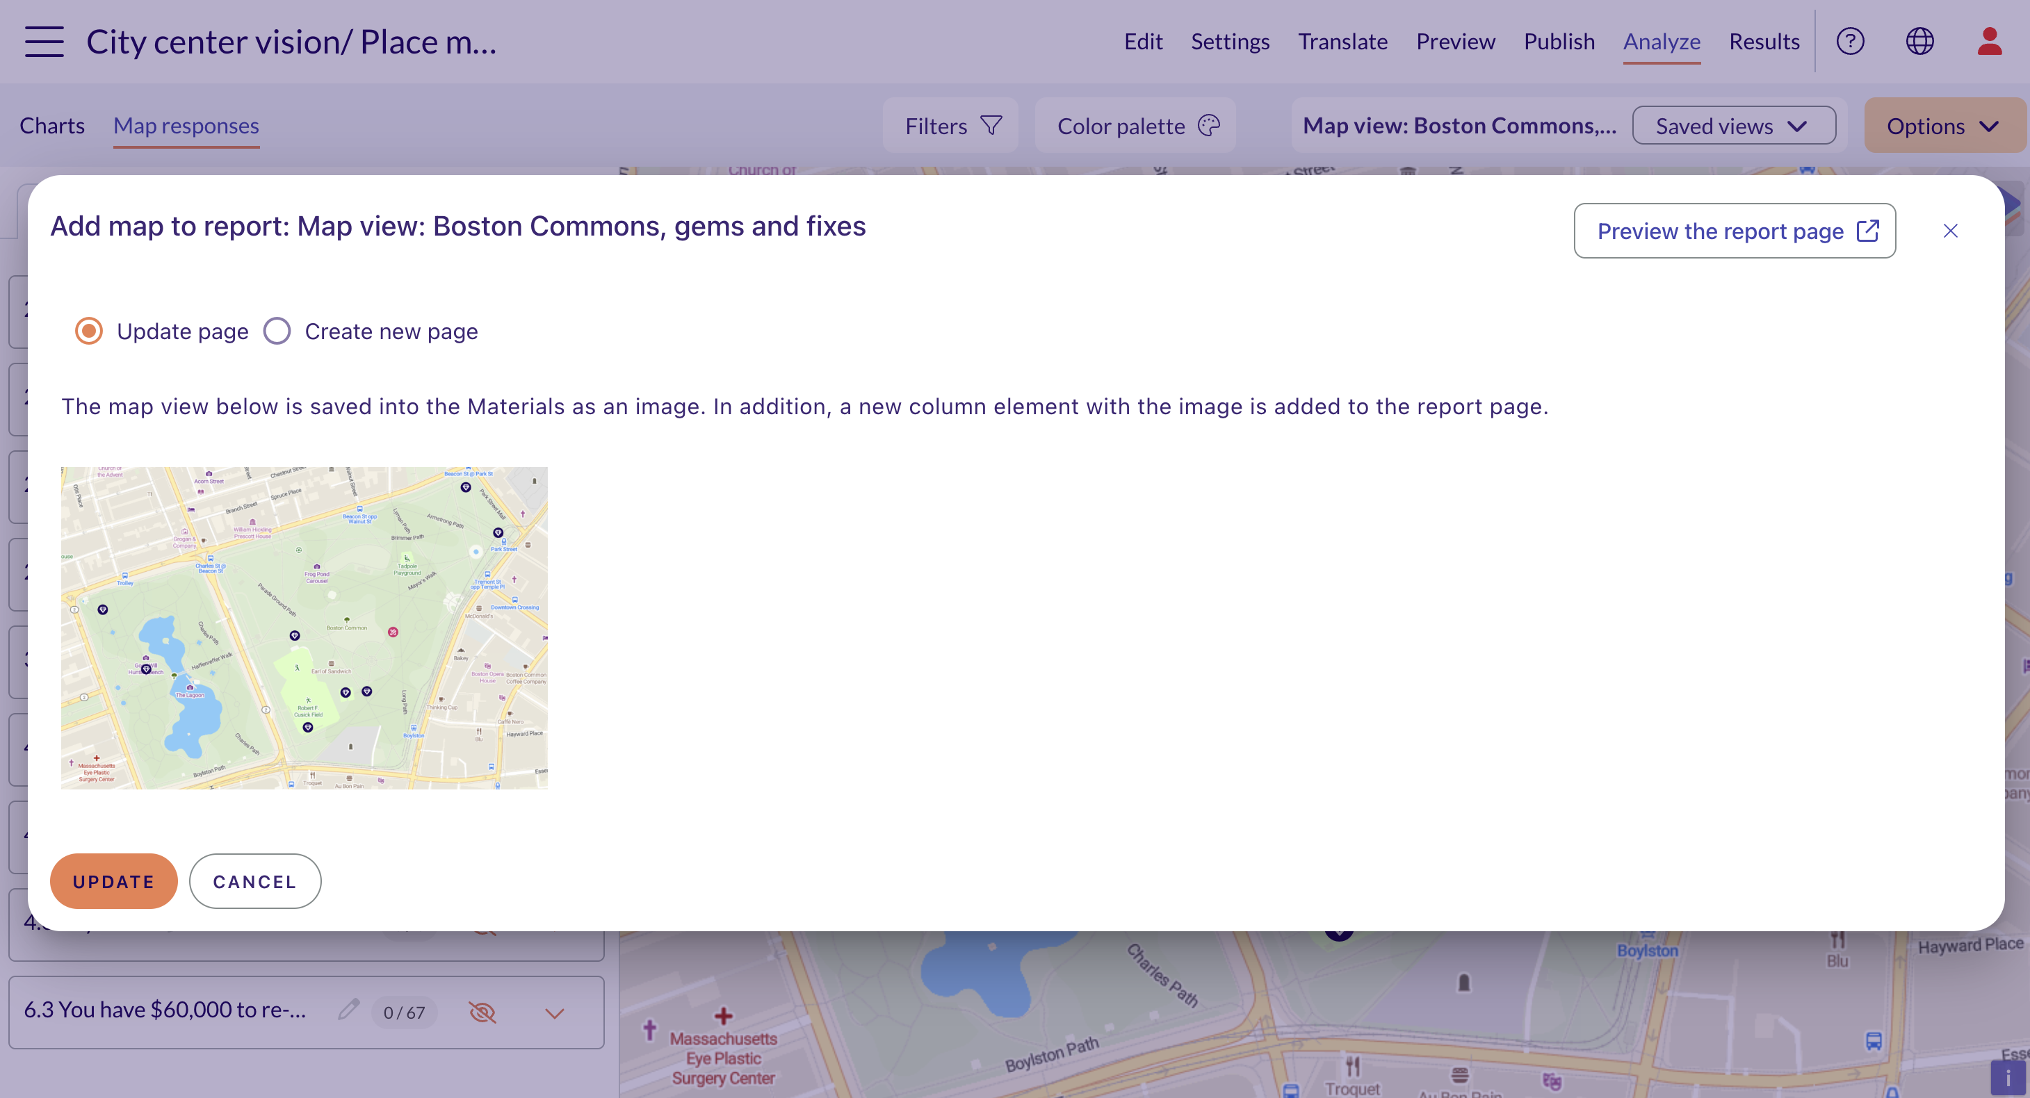Open the Translate menu item

[x=1343, y=41]
